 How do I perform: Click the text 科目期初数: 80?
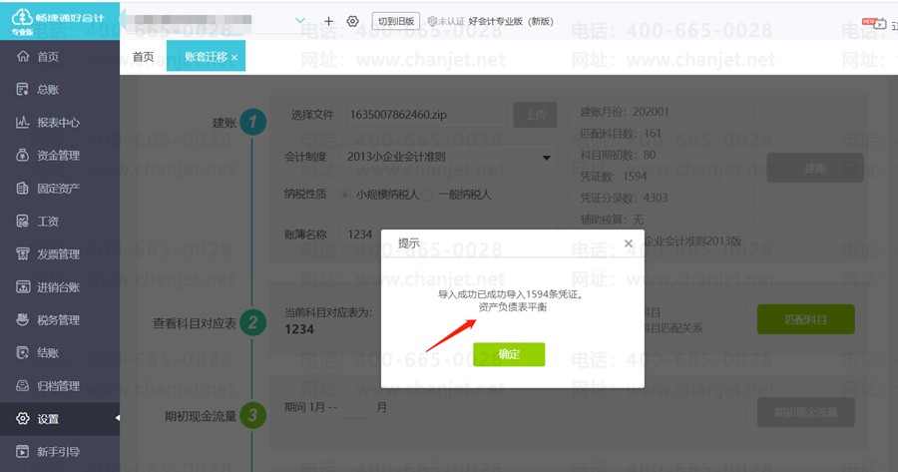[618, 155]
